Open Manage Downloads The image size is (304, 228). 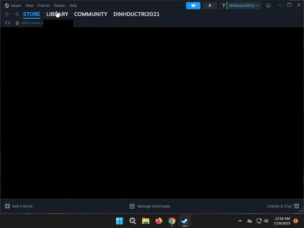(x=154, y=206)
